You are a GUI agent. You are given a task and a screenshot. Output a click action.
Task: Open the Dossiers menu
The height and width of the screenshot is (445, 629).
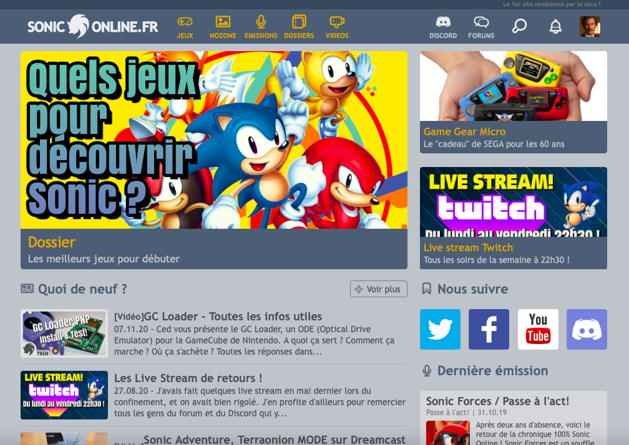click(299, 27)
